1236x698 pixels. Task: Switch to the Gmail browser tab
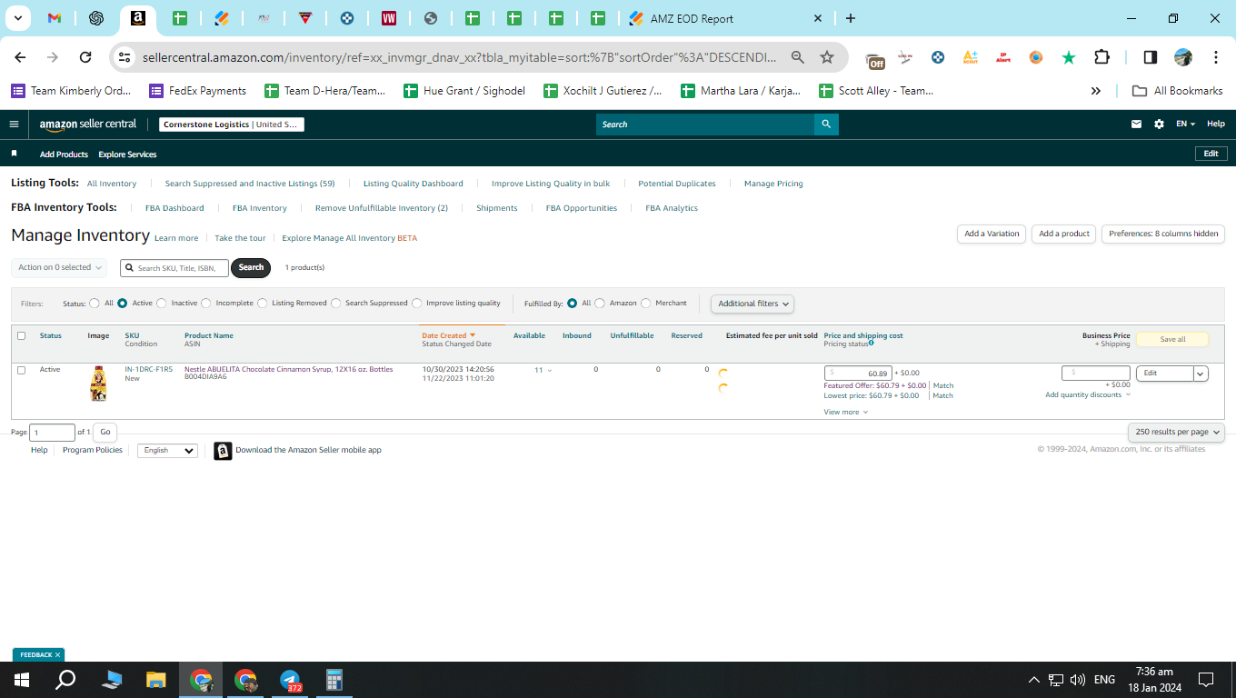click(x=55, y=18)
